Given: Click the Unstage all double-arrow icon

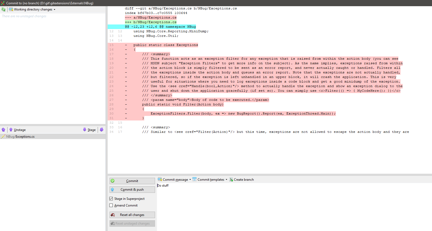Looking at the screenshot, I should 3,130.
